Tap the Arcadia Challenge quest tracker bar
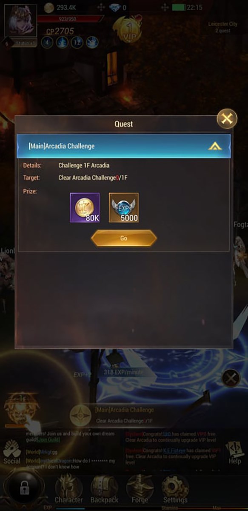This screenshot has height=511, width=248. [x=123, y=415]
